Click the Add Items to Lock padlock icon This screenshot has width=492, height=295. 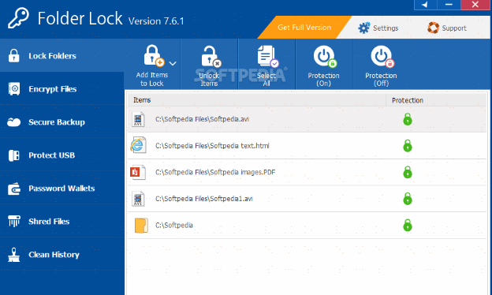tap(154, 56)
